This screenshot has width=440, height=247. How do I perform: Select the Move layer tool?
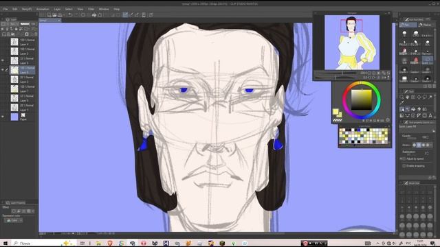419,97
